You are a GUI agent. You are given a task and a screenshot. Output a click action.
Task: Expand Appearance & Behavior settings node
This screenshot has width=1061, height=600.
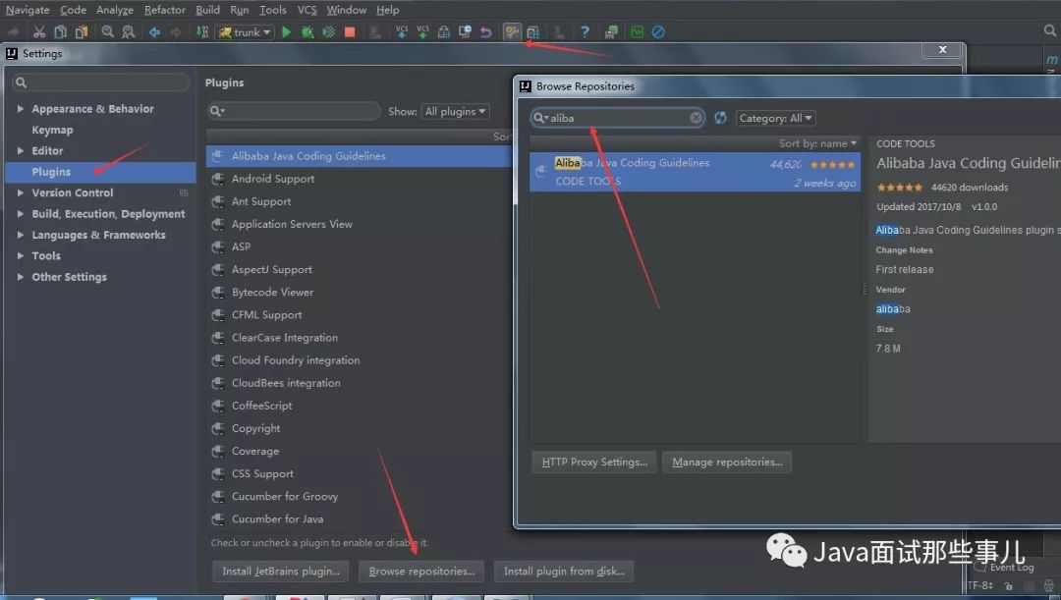click(x=21, y=109)
